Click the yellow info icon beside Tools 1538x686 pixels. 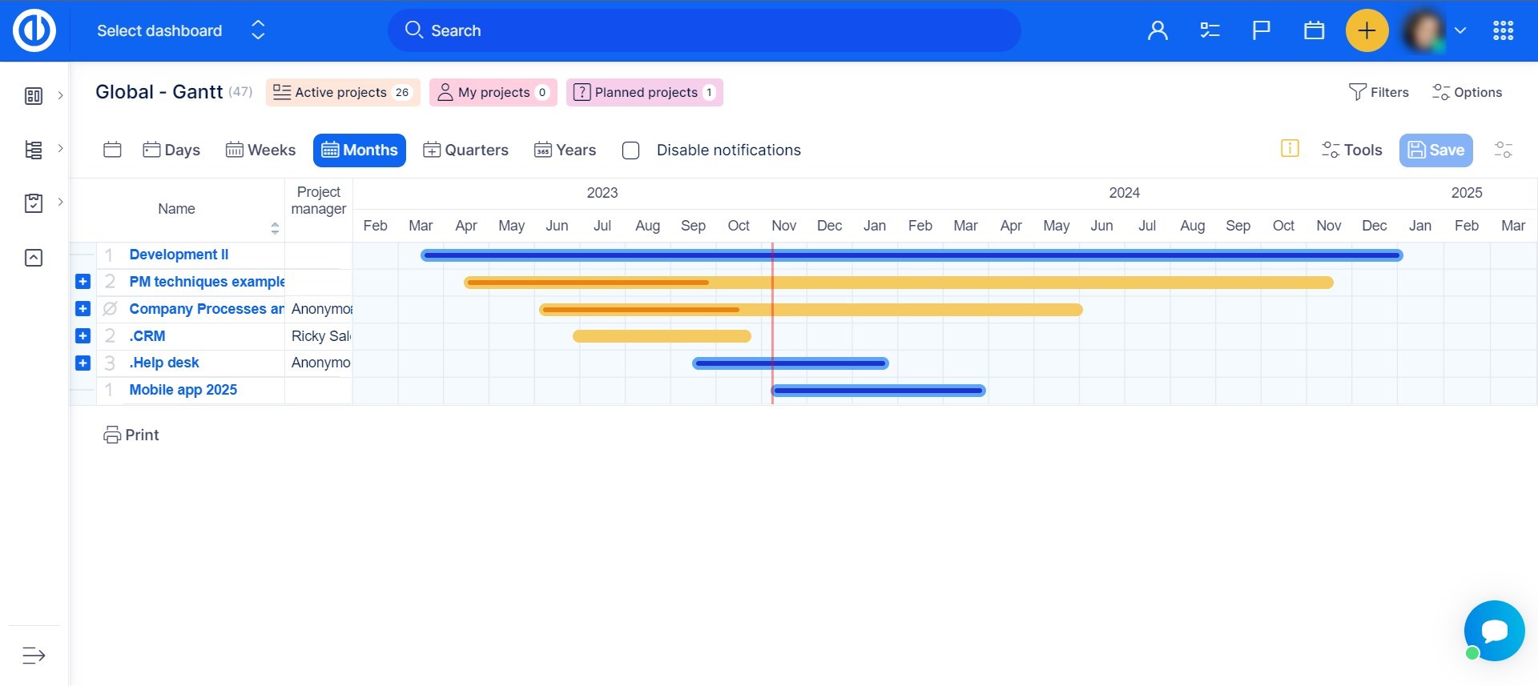(x=1290, y=149)
